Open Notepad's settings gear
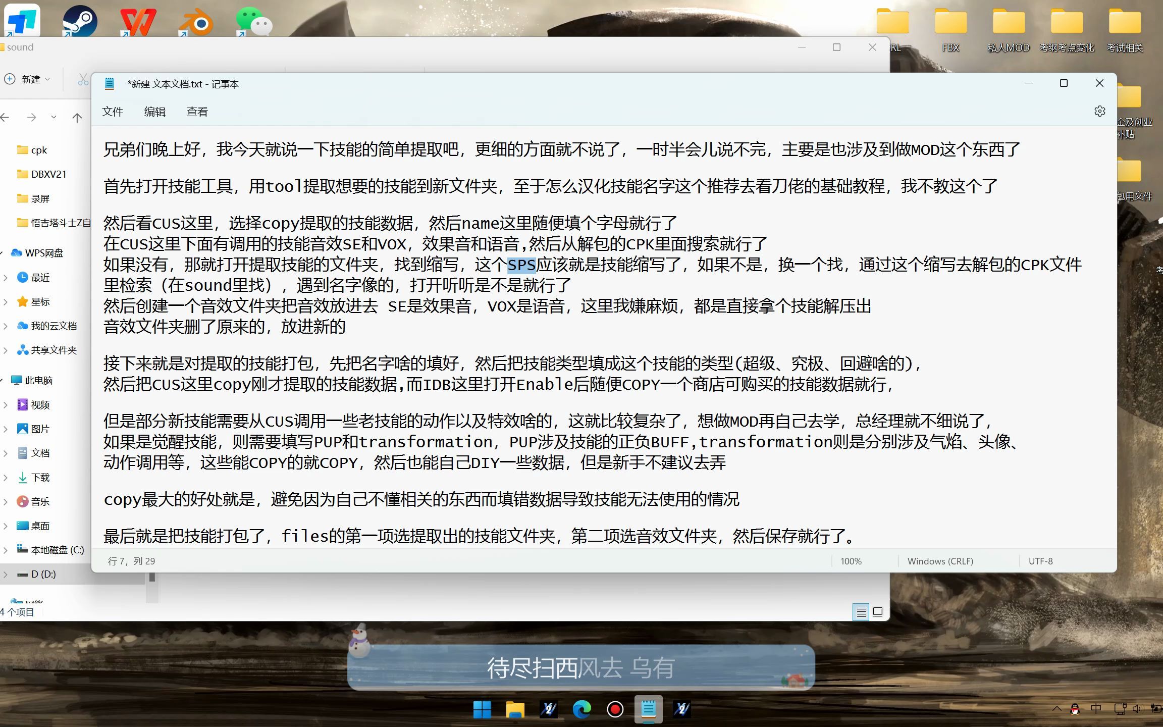The width and height of the screenshot is (1163, 727). (x=1099, y=112)
